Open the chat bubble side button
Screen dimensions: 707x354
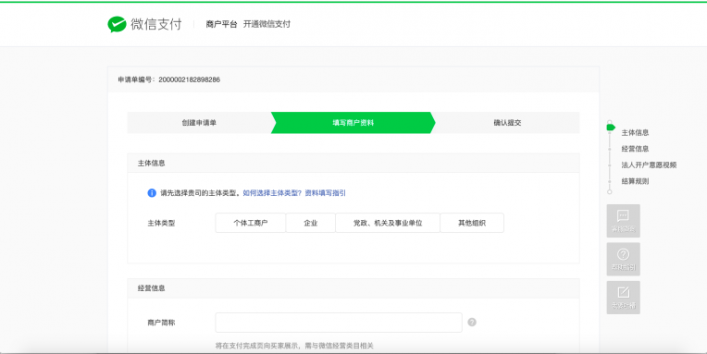point(623,221)
